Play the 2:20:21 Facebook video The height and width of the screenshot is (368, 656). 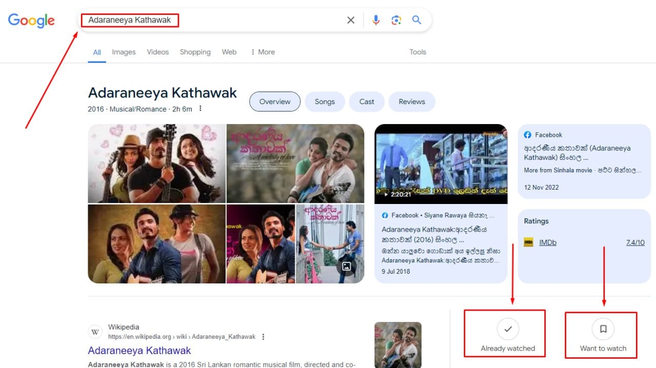pos(441,164)
